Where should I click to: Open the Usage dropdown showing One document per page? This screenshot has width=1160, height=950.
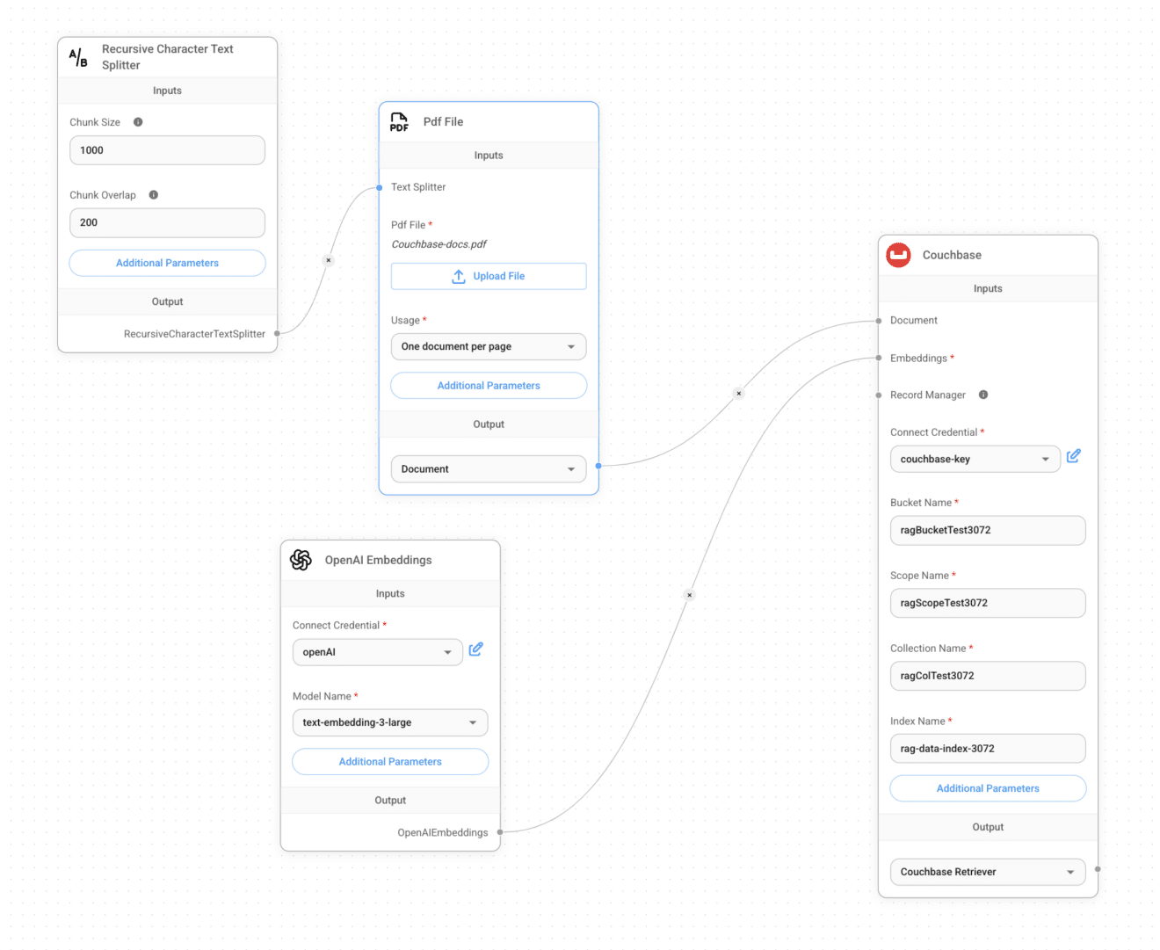pyautogui.click(x=488, y=346)
